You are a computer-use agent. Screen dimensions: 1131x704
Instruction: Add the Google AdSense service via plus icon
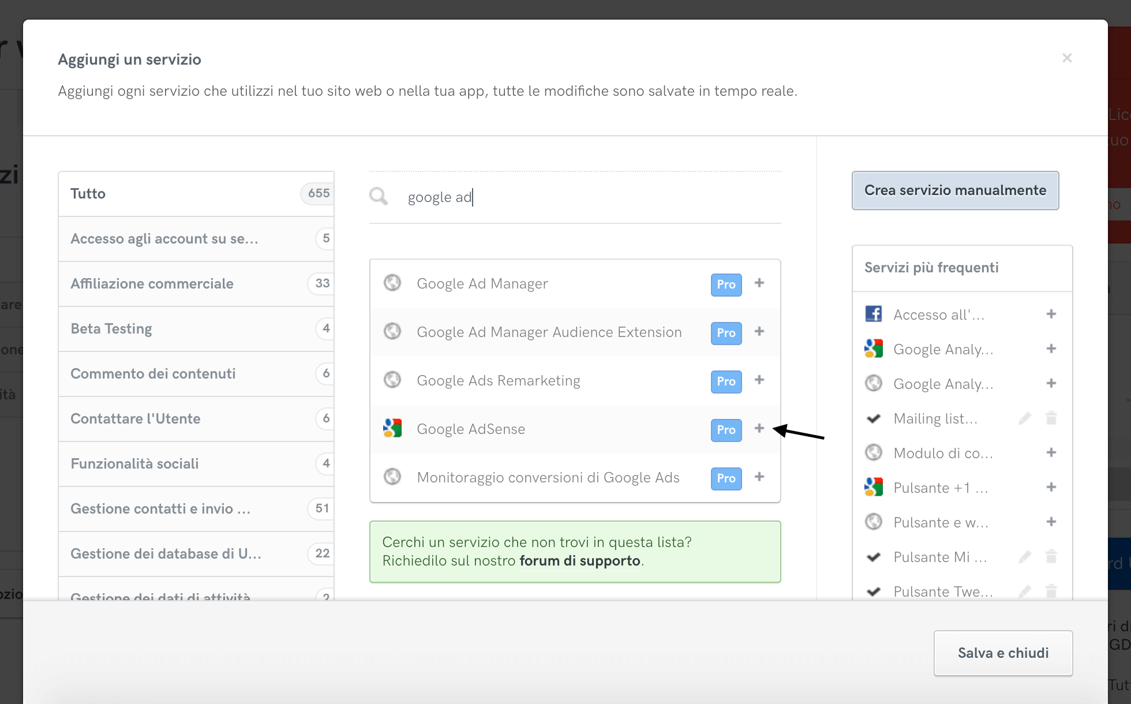click(759, 428)
